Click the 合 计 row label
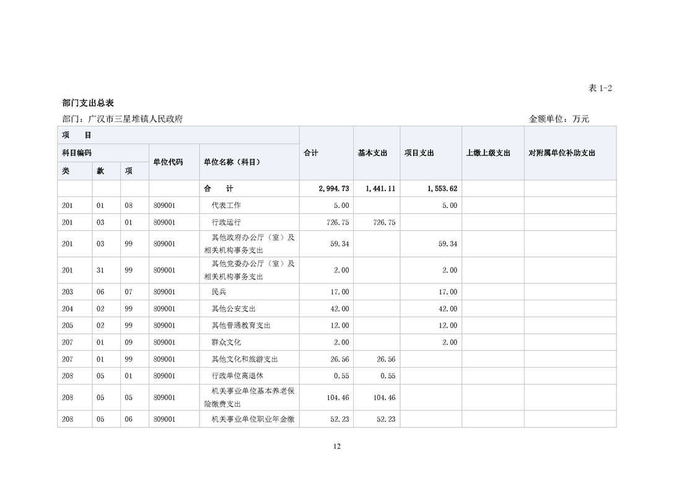This screenshot has width=695, height=491. pyautogui.click(x=219, y=188)
